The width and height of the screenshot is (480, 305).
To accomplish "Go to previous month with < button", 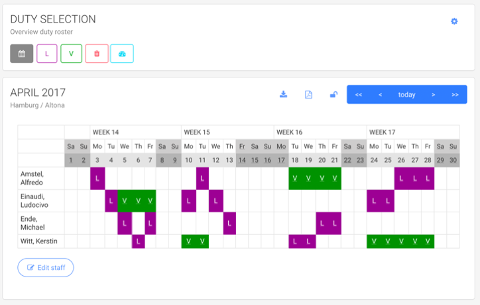I will (380, 95).
